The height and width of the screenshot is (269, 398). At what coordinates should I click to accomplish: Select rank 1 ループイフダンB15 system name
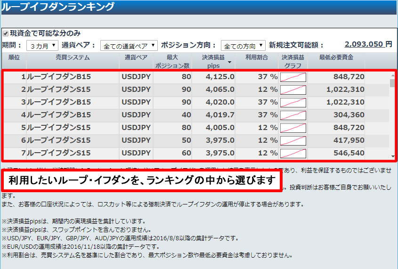click(x=58, y=77)
